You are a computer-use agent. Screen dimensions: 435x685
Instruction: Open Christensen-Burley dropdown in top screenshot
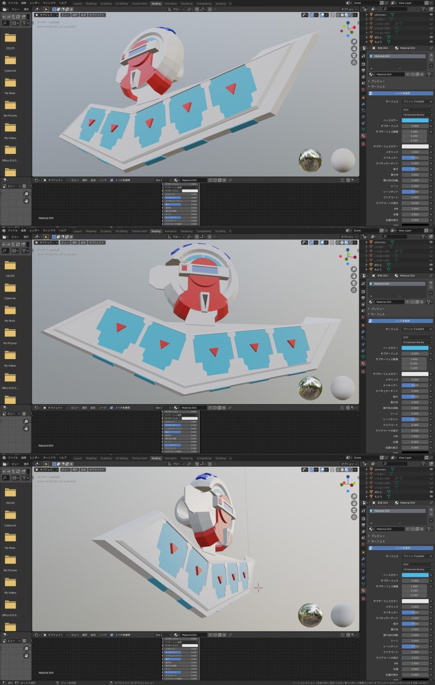pyautogui.click(x=417, y=114)
